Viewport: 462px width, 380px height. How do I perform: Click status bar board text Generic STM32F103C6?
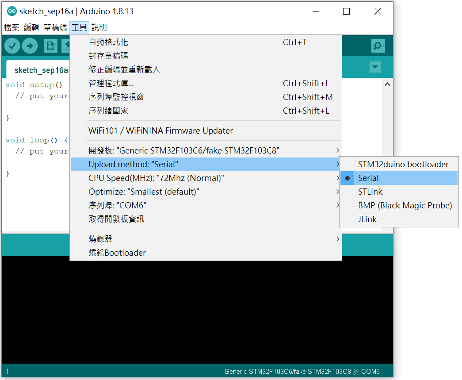[302, 372]
